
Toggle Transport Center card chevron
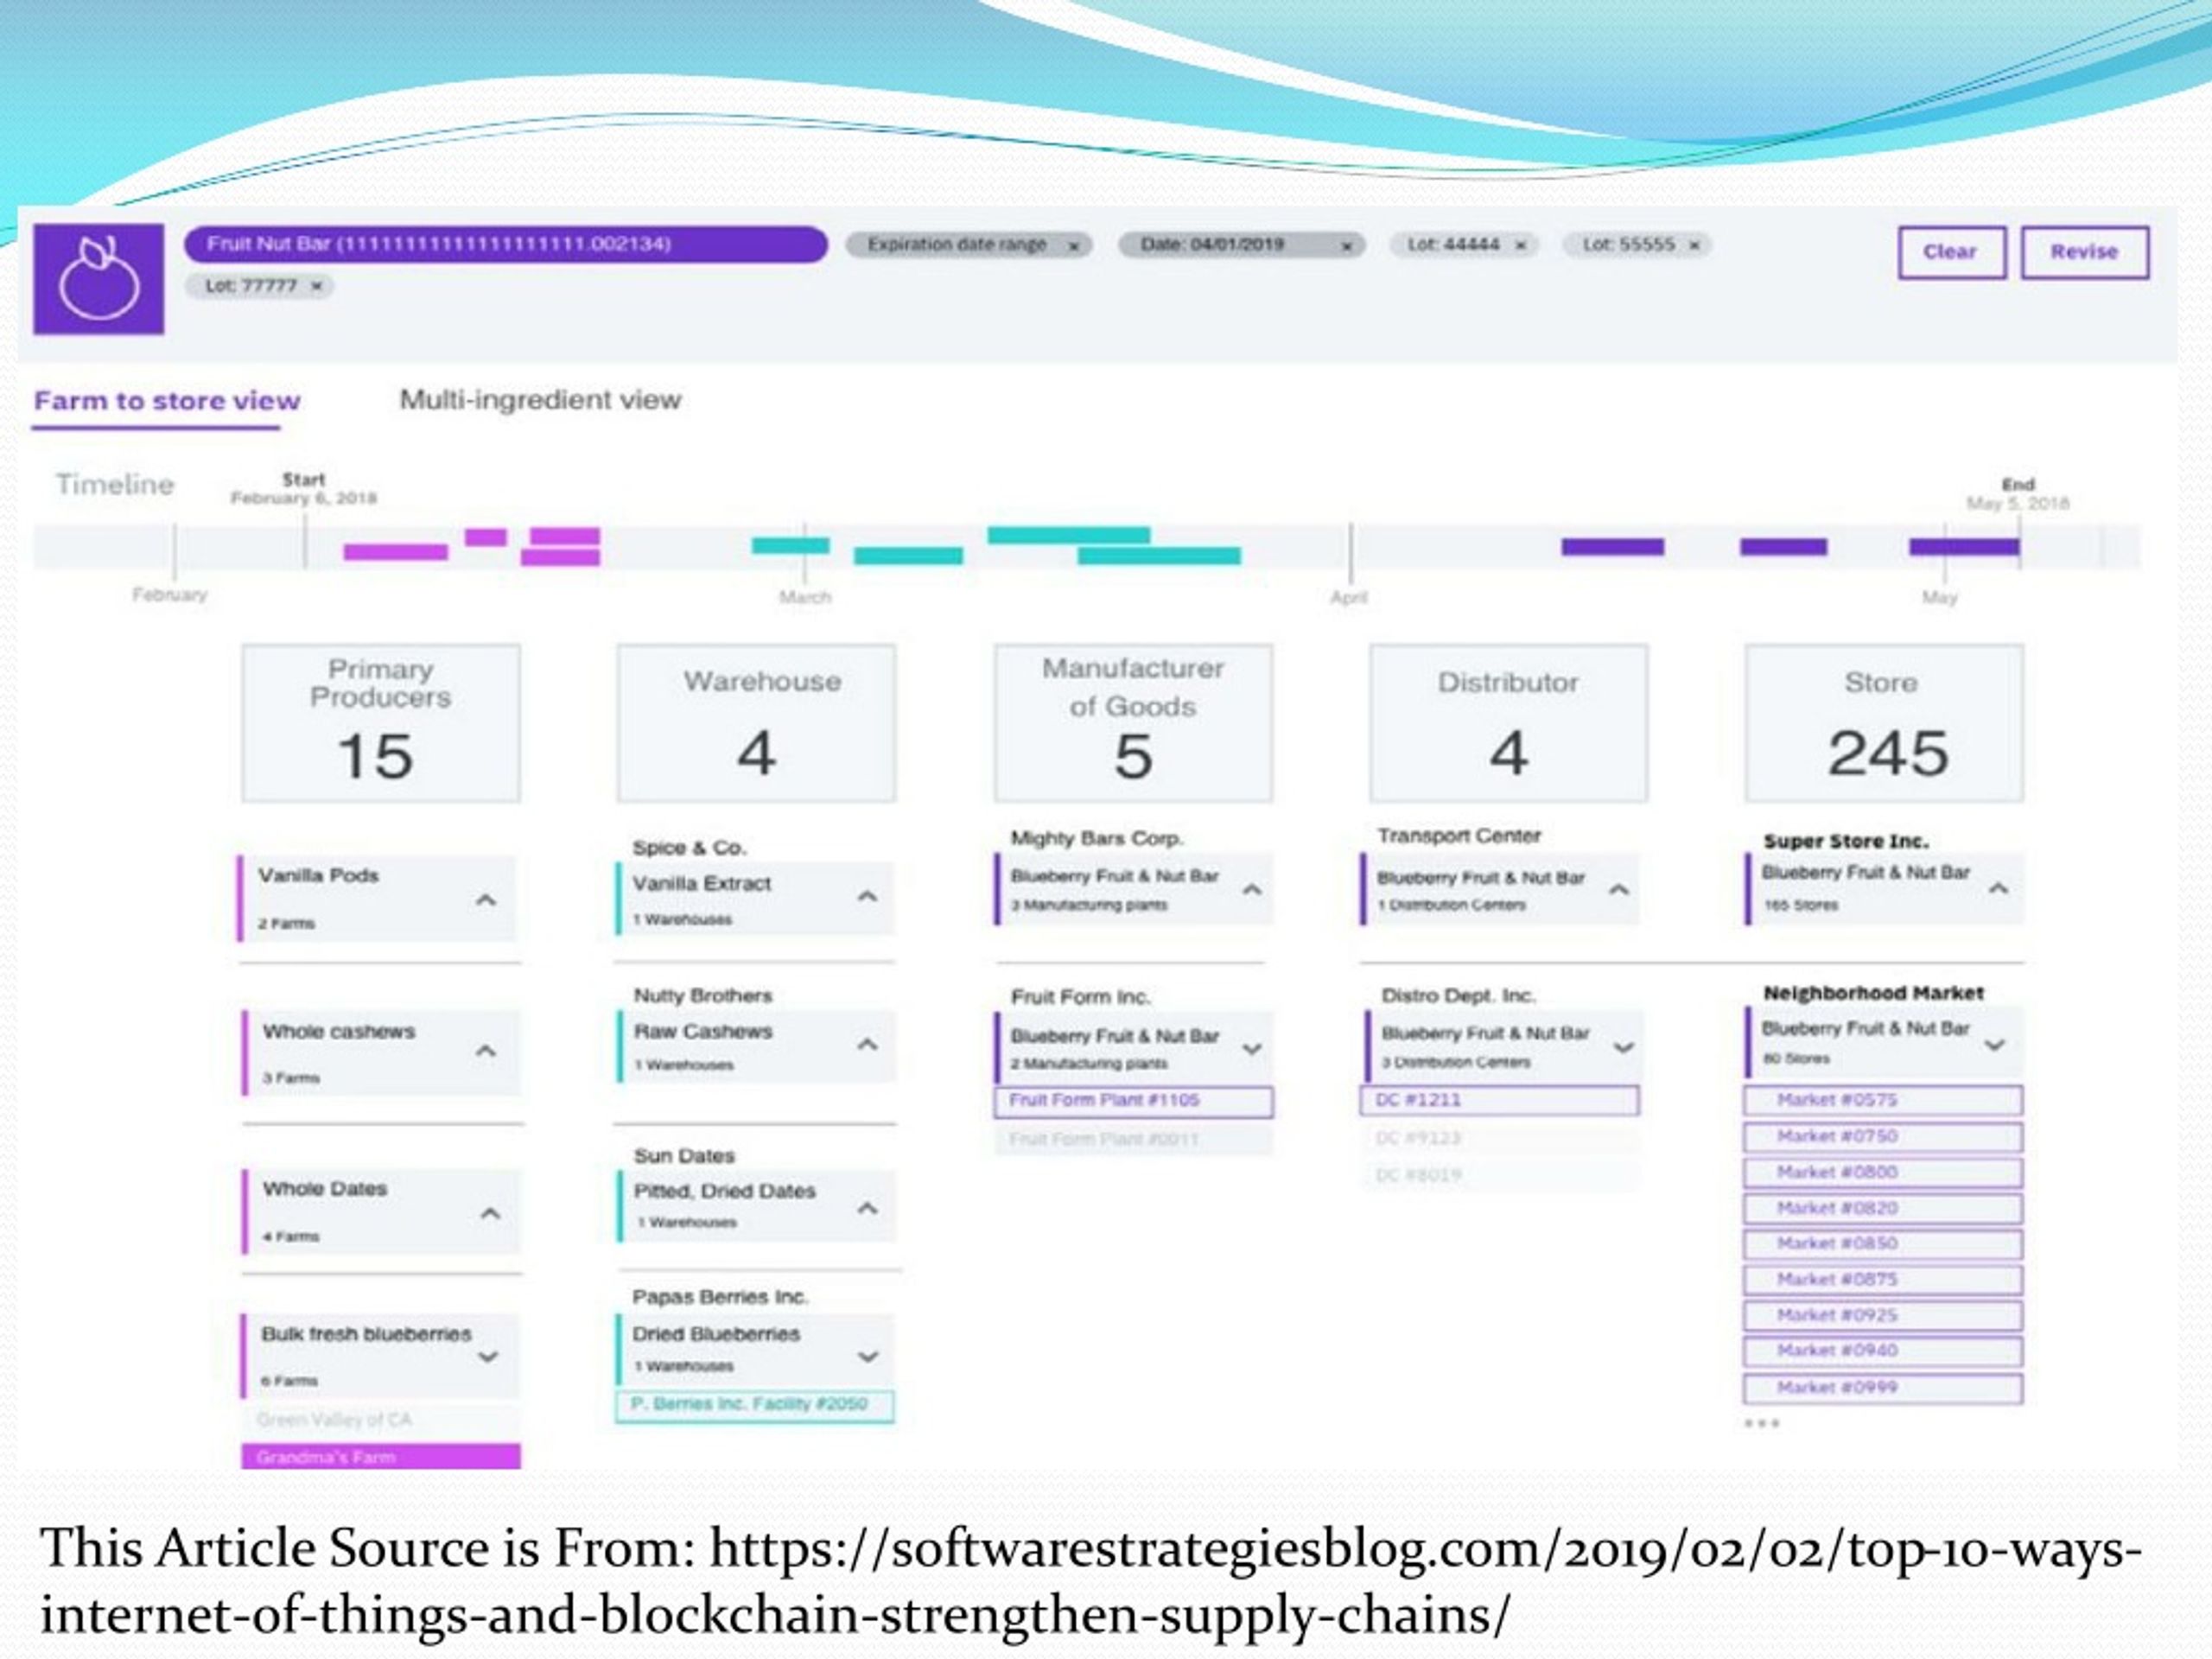pos(1619,889)
